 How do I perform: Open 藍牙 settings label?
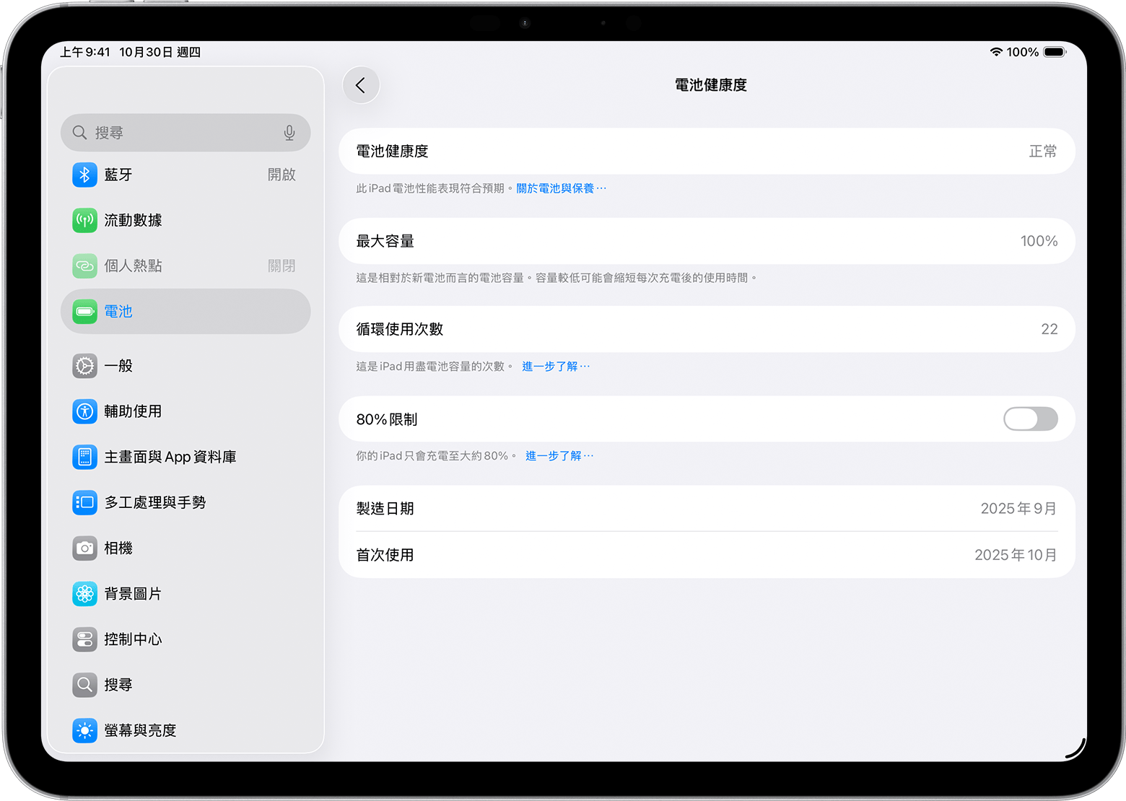click(118, 175)
